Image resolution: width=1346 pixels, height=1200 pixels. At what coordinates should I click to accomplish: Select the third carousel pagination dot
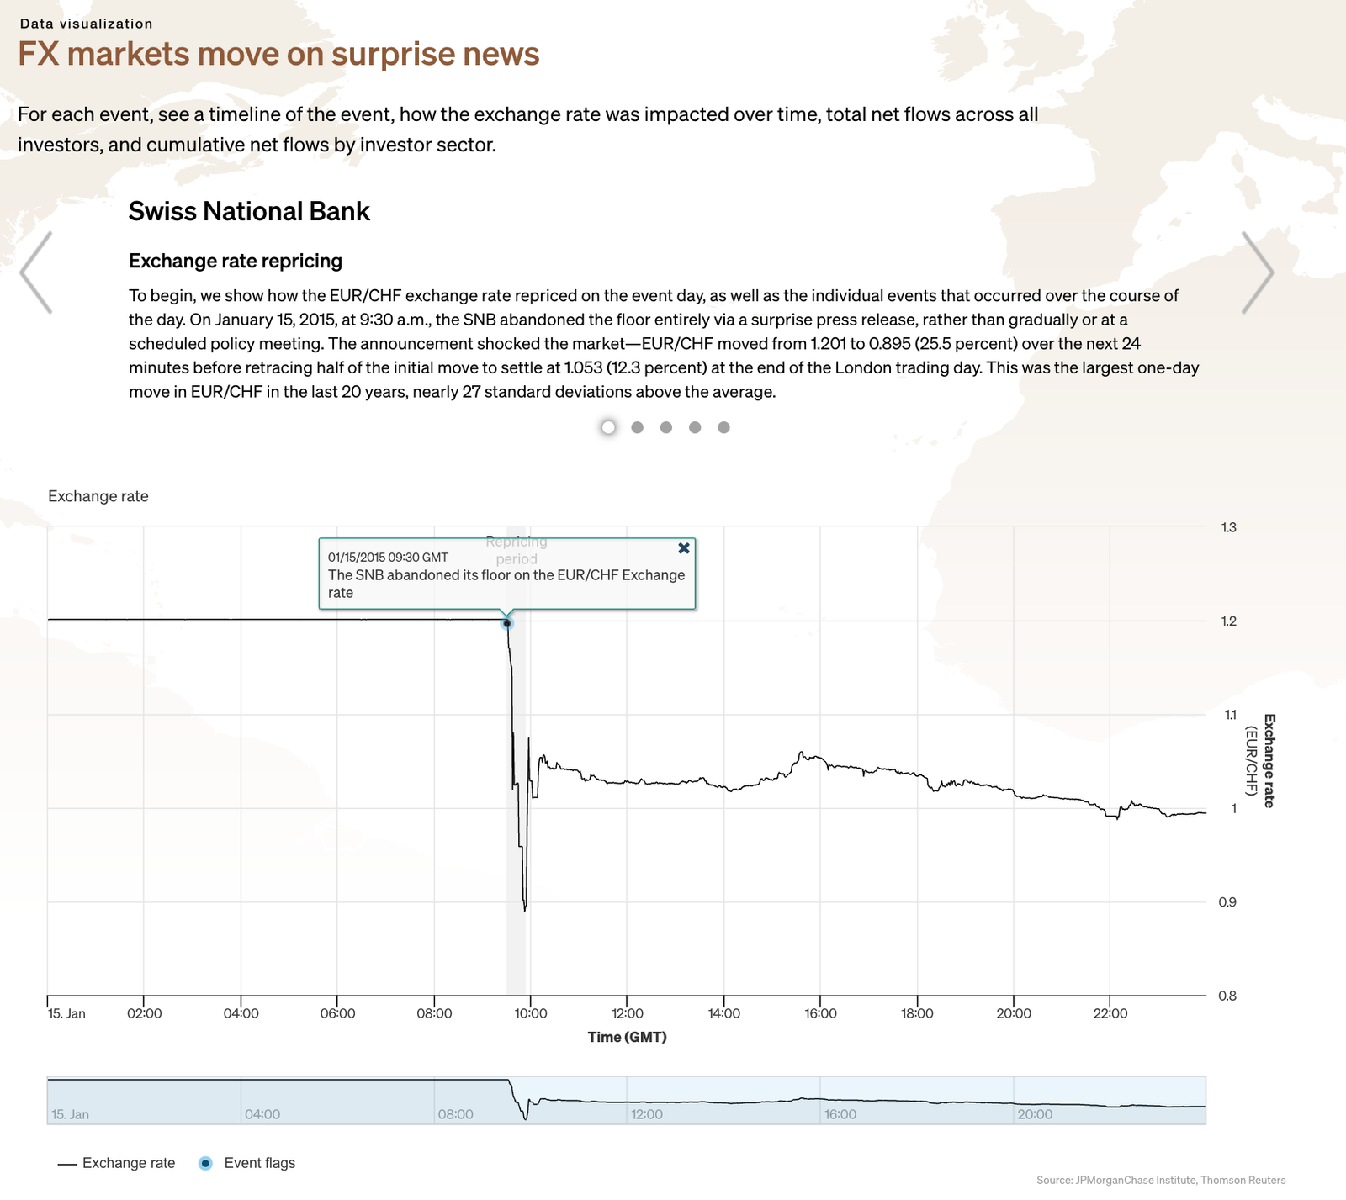point(666,427)
